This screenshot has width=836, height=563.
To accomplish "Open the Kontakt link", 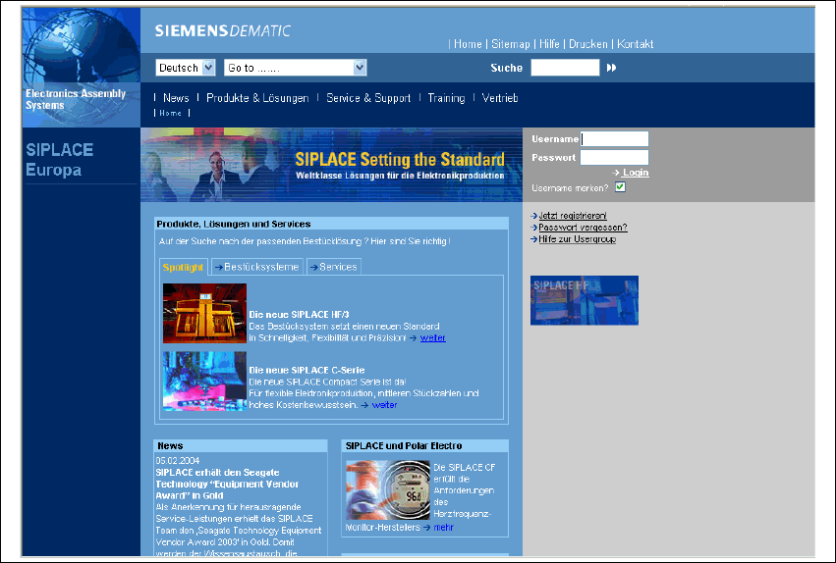I will pos(635,44).
